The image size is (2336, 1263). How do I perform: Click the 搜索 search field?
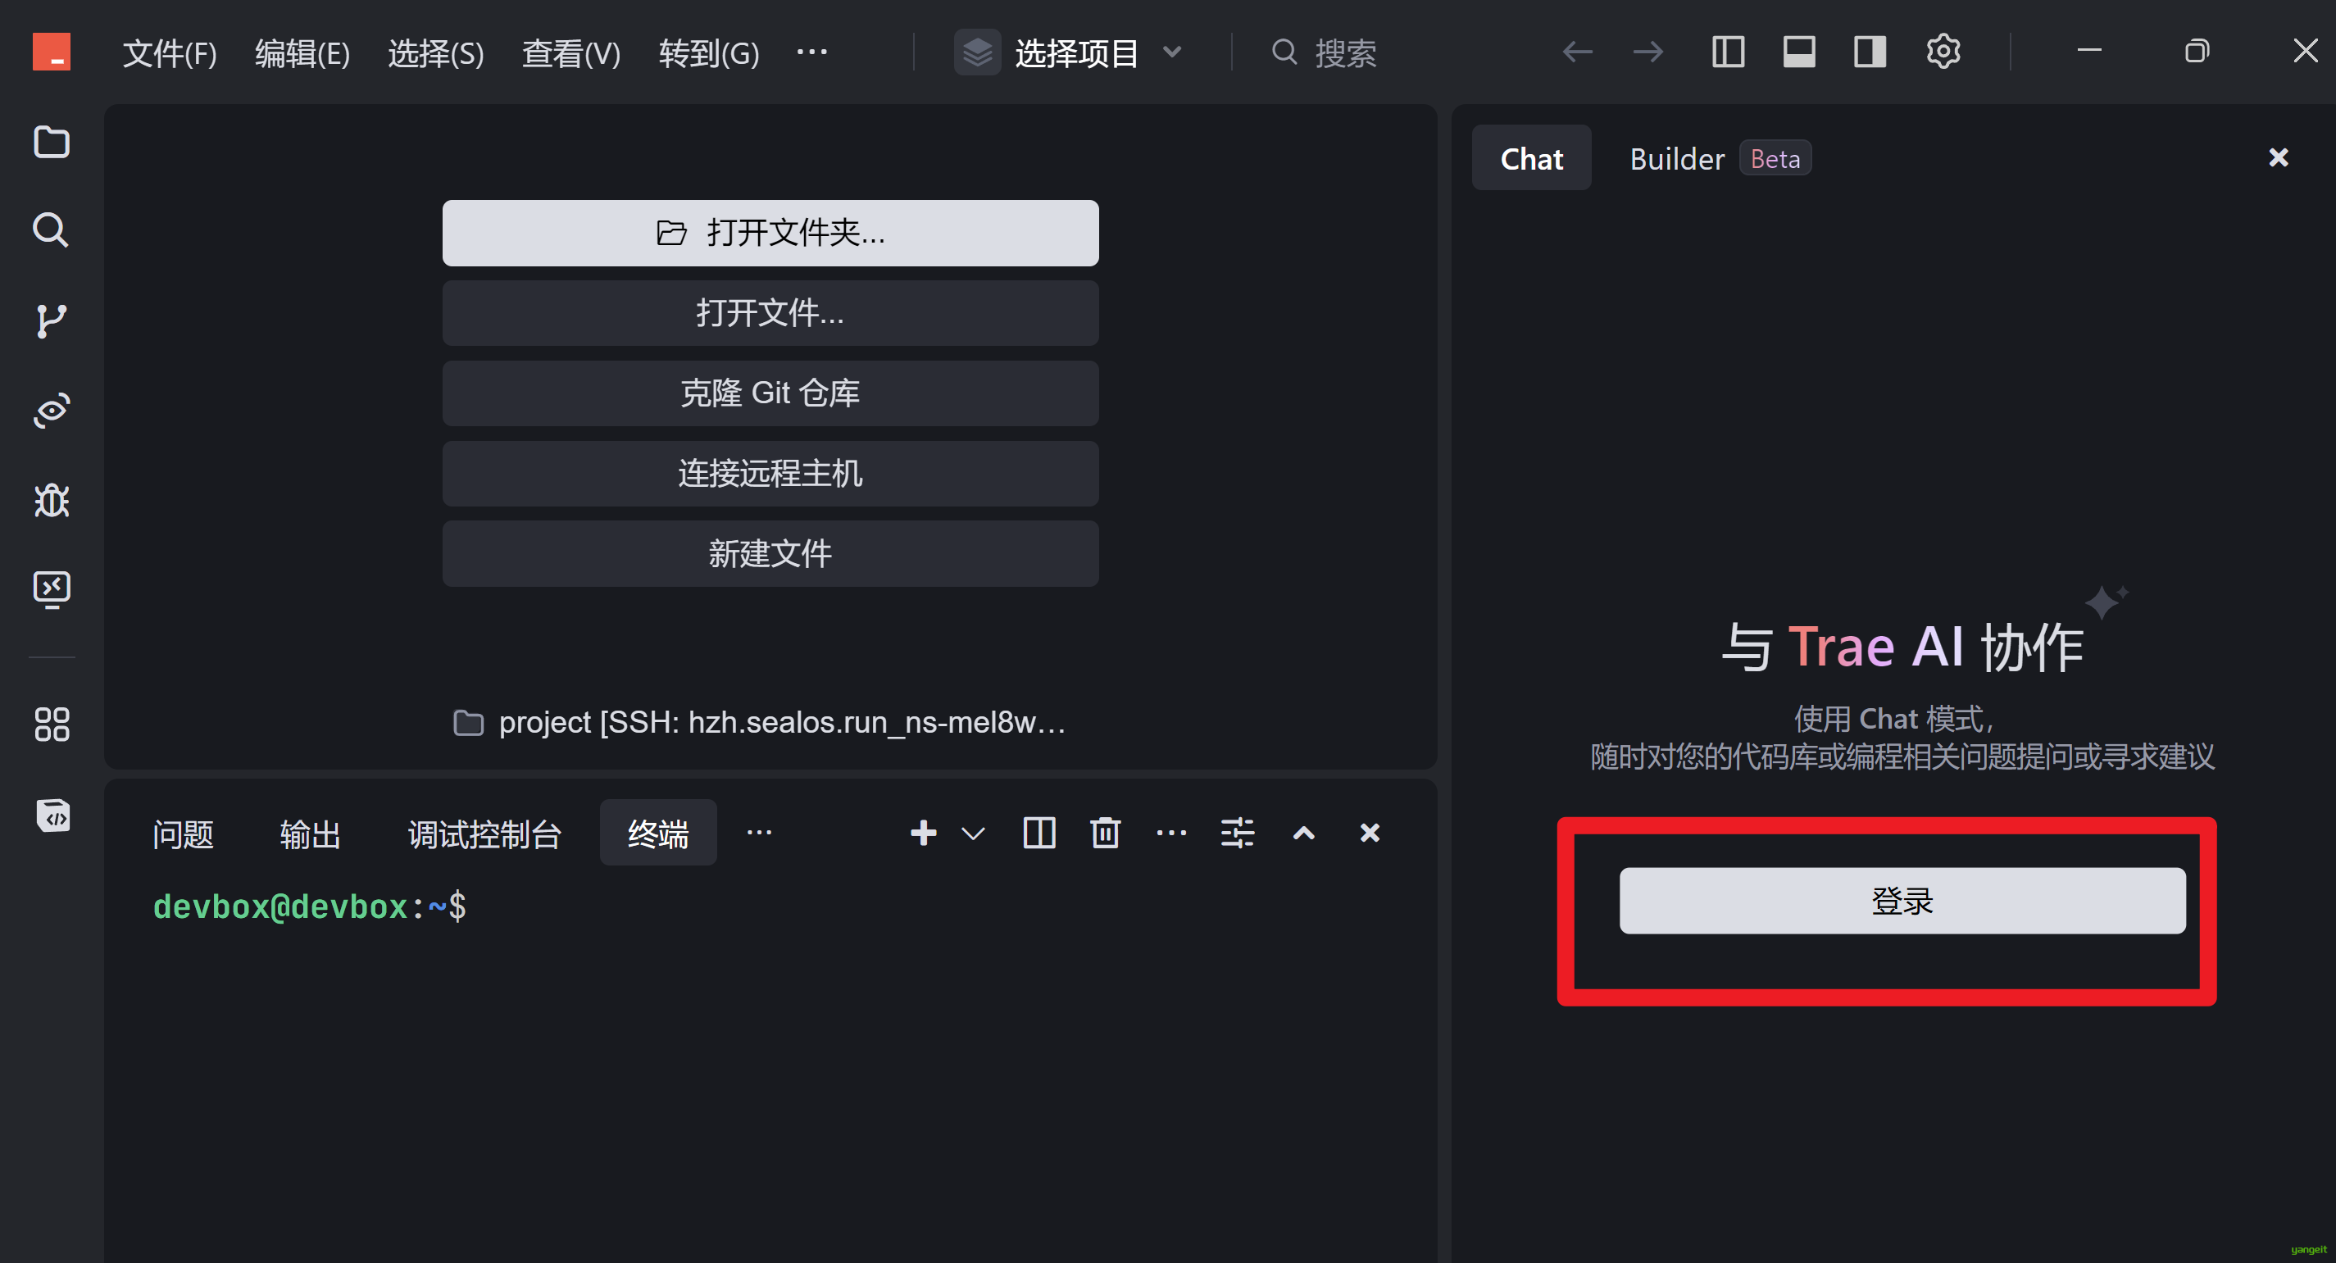coord(1345,53)
